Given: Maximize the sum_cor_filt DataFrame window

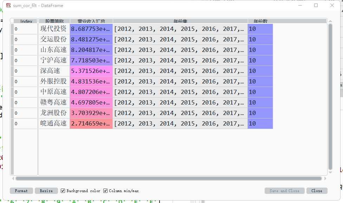Looking at the screenshot, I should [x=316, y=5].
